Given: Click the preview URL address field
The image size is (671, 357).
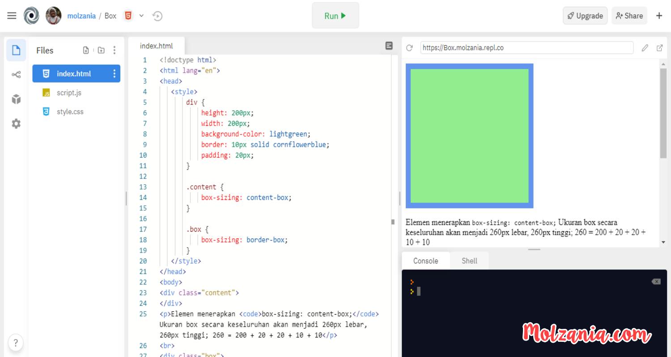Looking at the screenshot, I should tap(527, 48).
